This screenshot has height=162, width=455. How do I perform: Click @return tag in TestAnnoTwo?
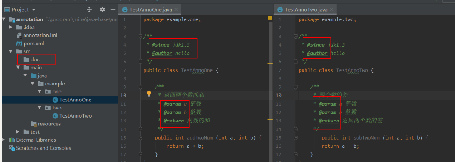[329, 121]
